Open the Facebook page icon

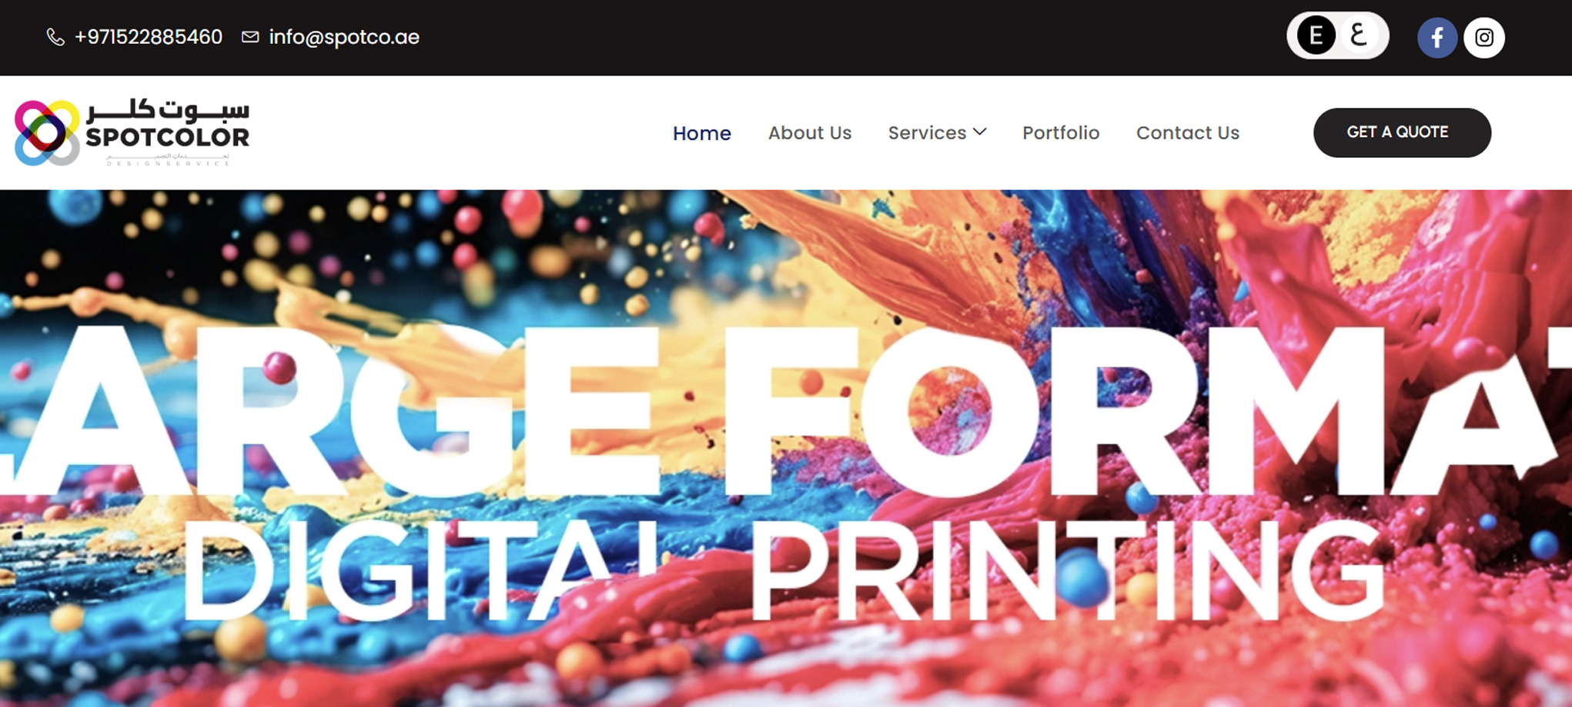click(x=1437, y=37)
